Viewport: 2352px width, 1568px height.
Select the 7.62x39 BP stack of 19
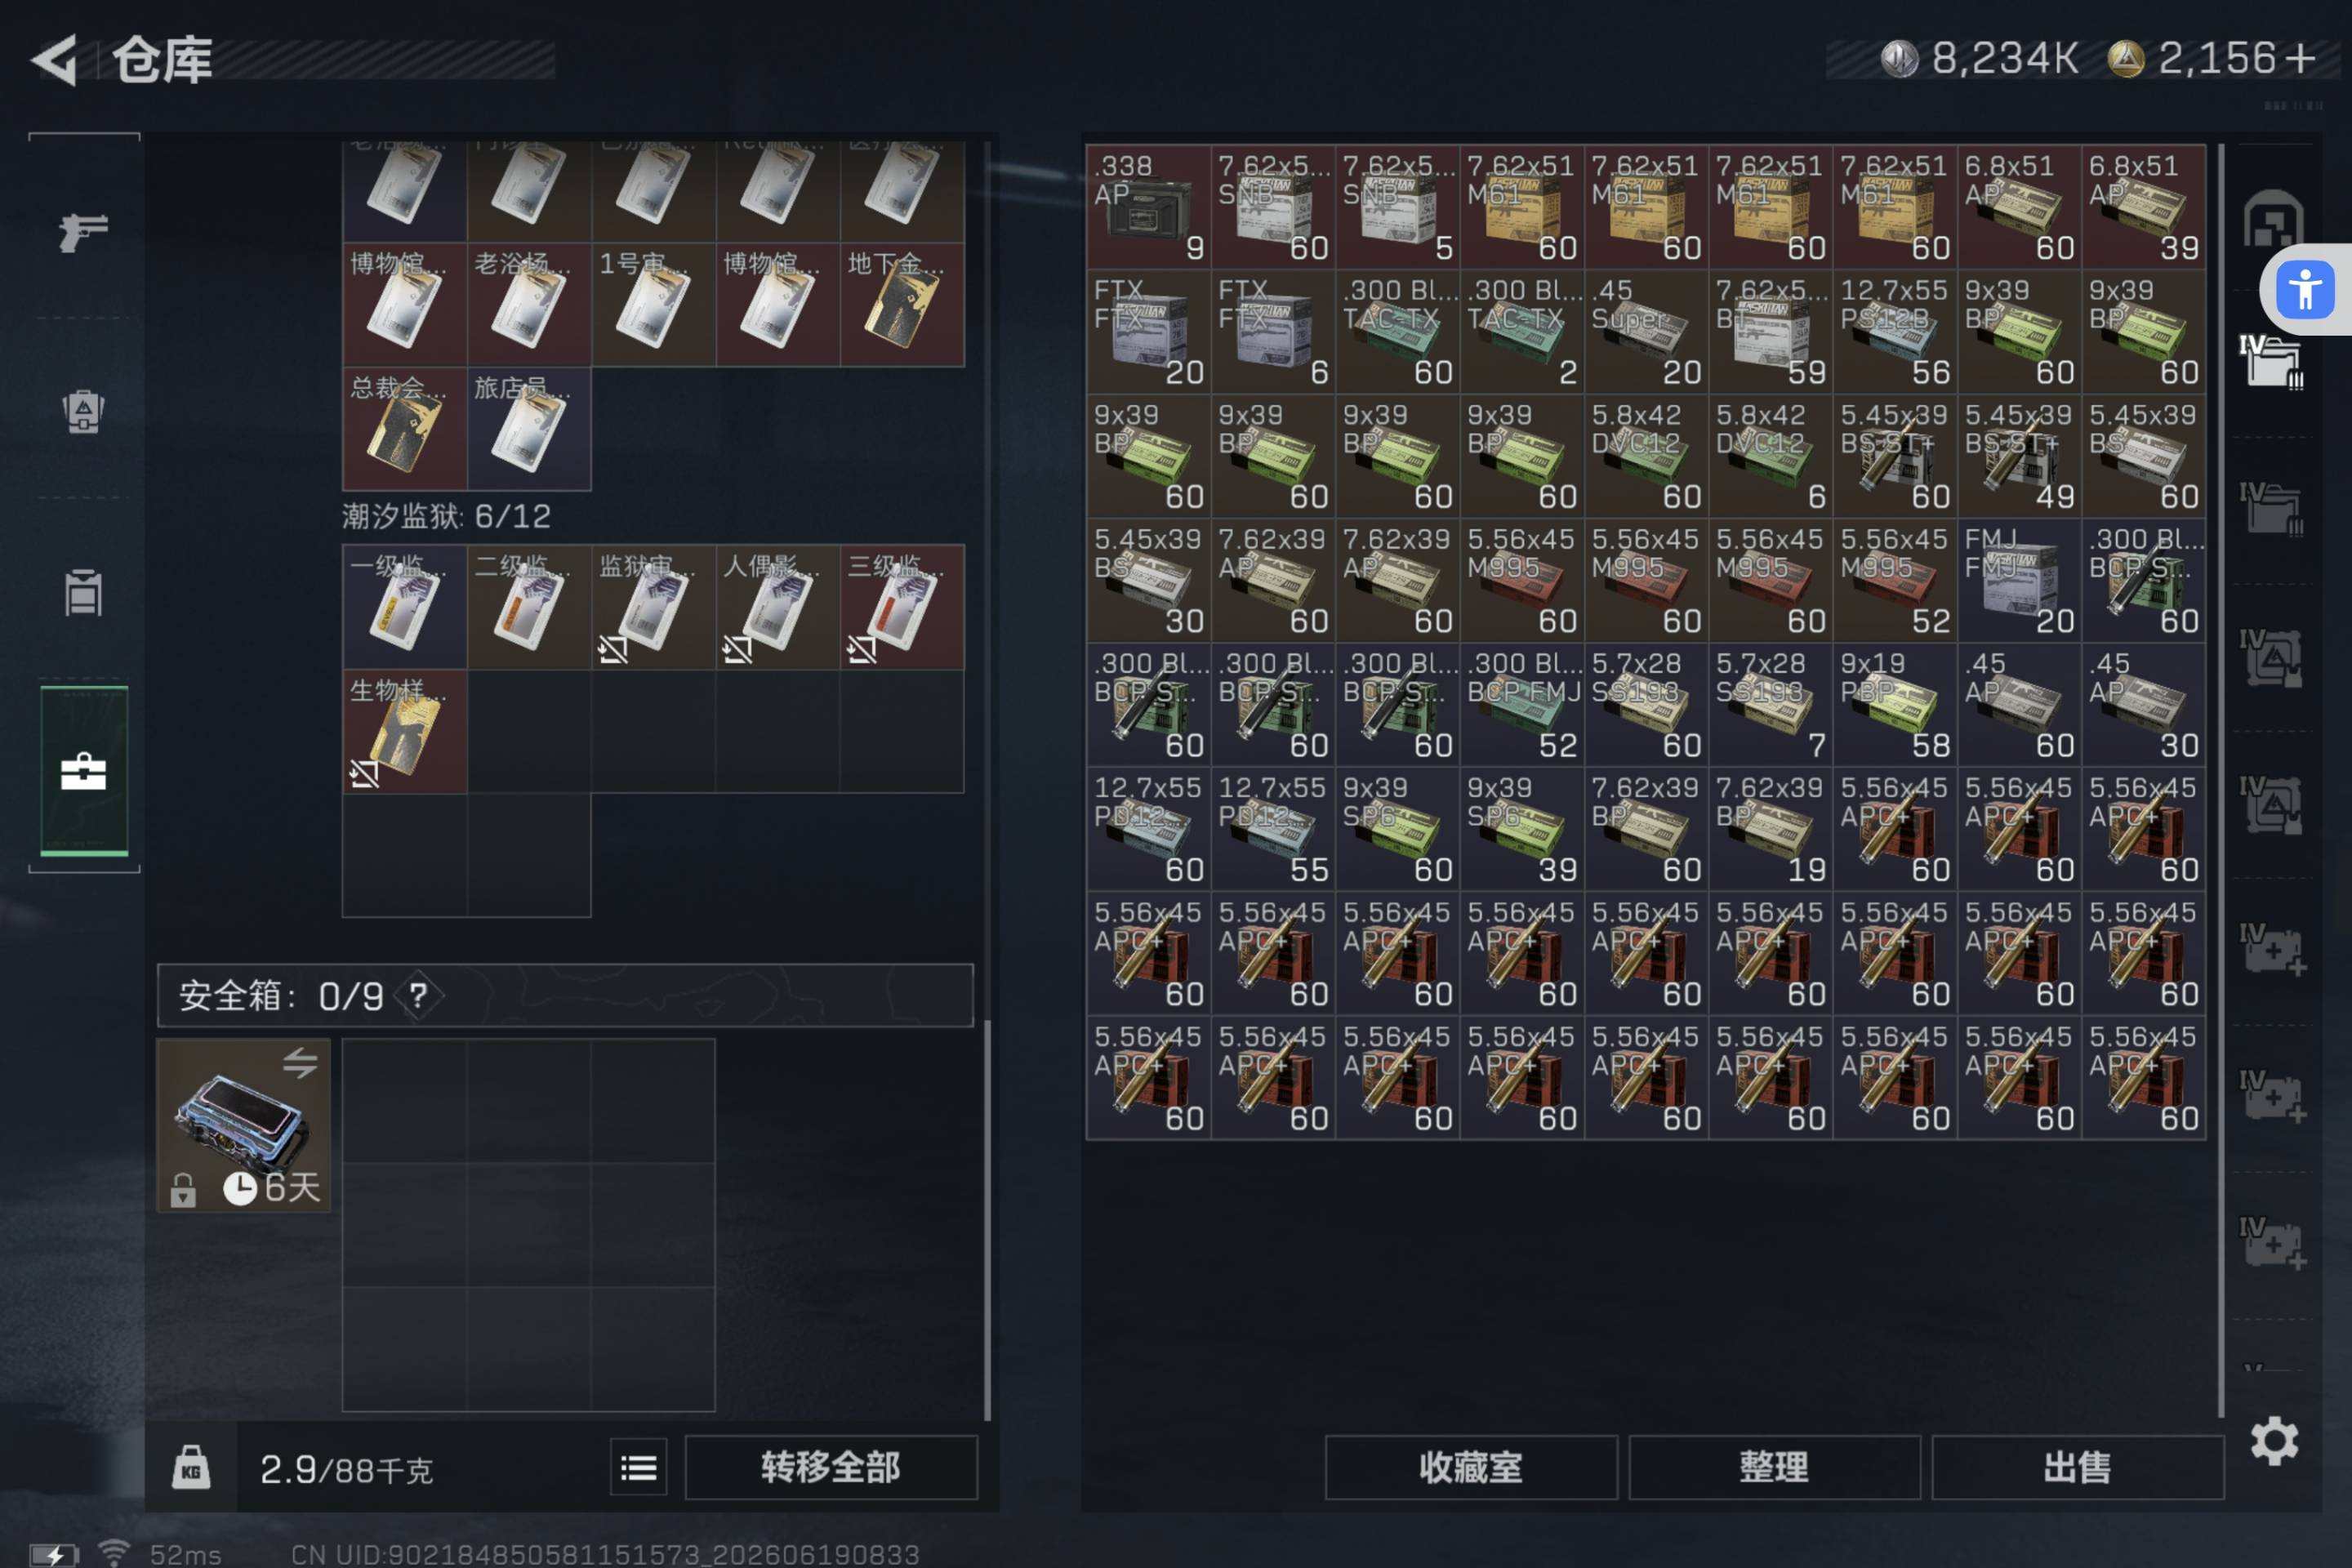[x=1771, y=829]
